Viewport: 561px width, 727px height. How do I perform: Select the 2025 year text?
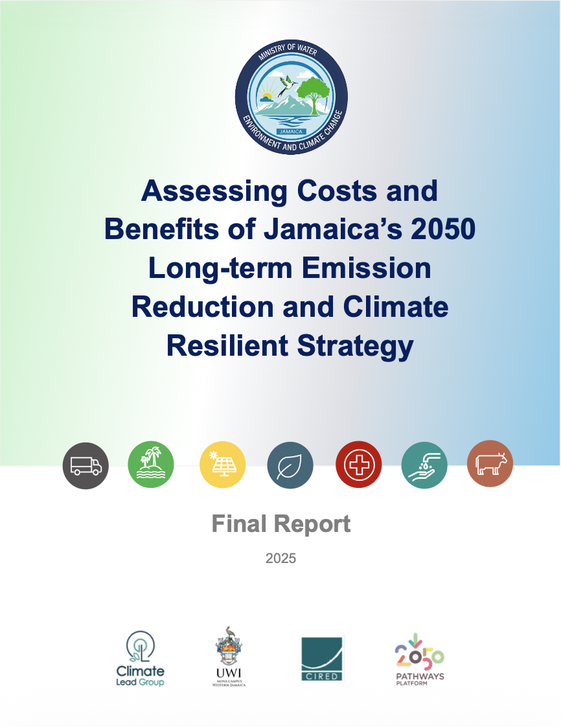[280, 558]
